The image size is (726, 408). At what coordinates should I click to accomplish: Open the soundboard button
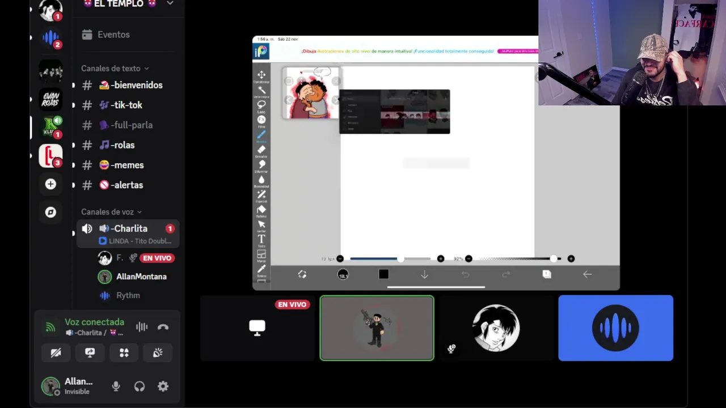(x=158, y=352)
